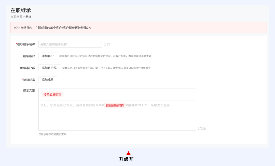The image size is (275, 166).
Task: Select the 在职继承名称 name input field
Action: 70,44
